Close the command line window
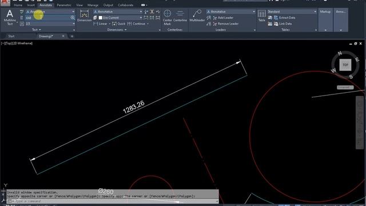Viewport: 366px width, 206px height. (x=3, y=194)
